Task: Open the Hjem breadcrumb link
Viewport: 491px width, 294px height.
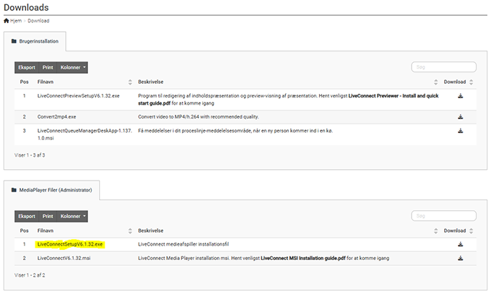Action: coord(16,21)
